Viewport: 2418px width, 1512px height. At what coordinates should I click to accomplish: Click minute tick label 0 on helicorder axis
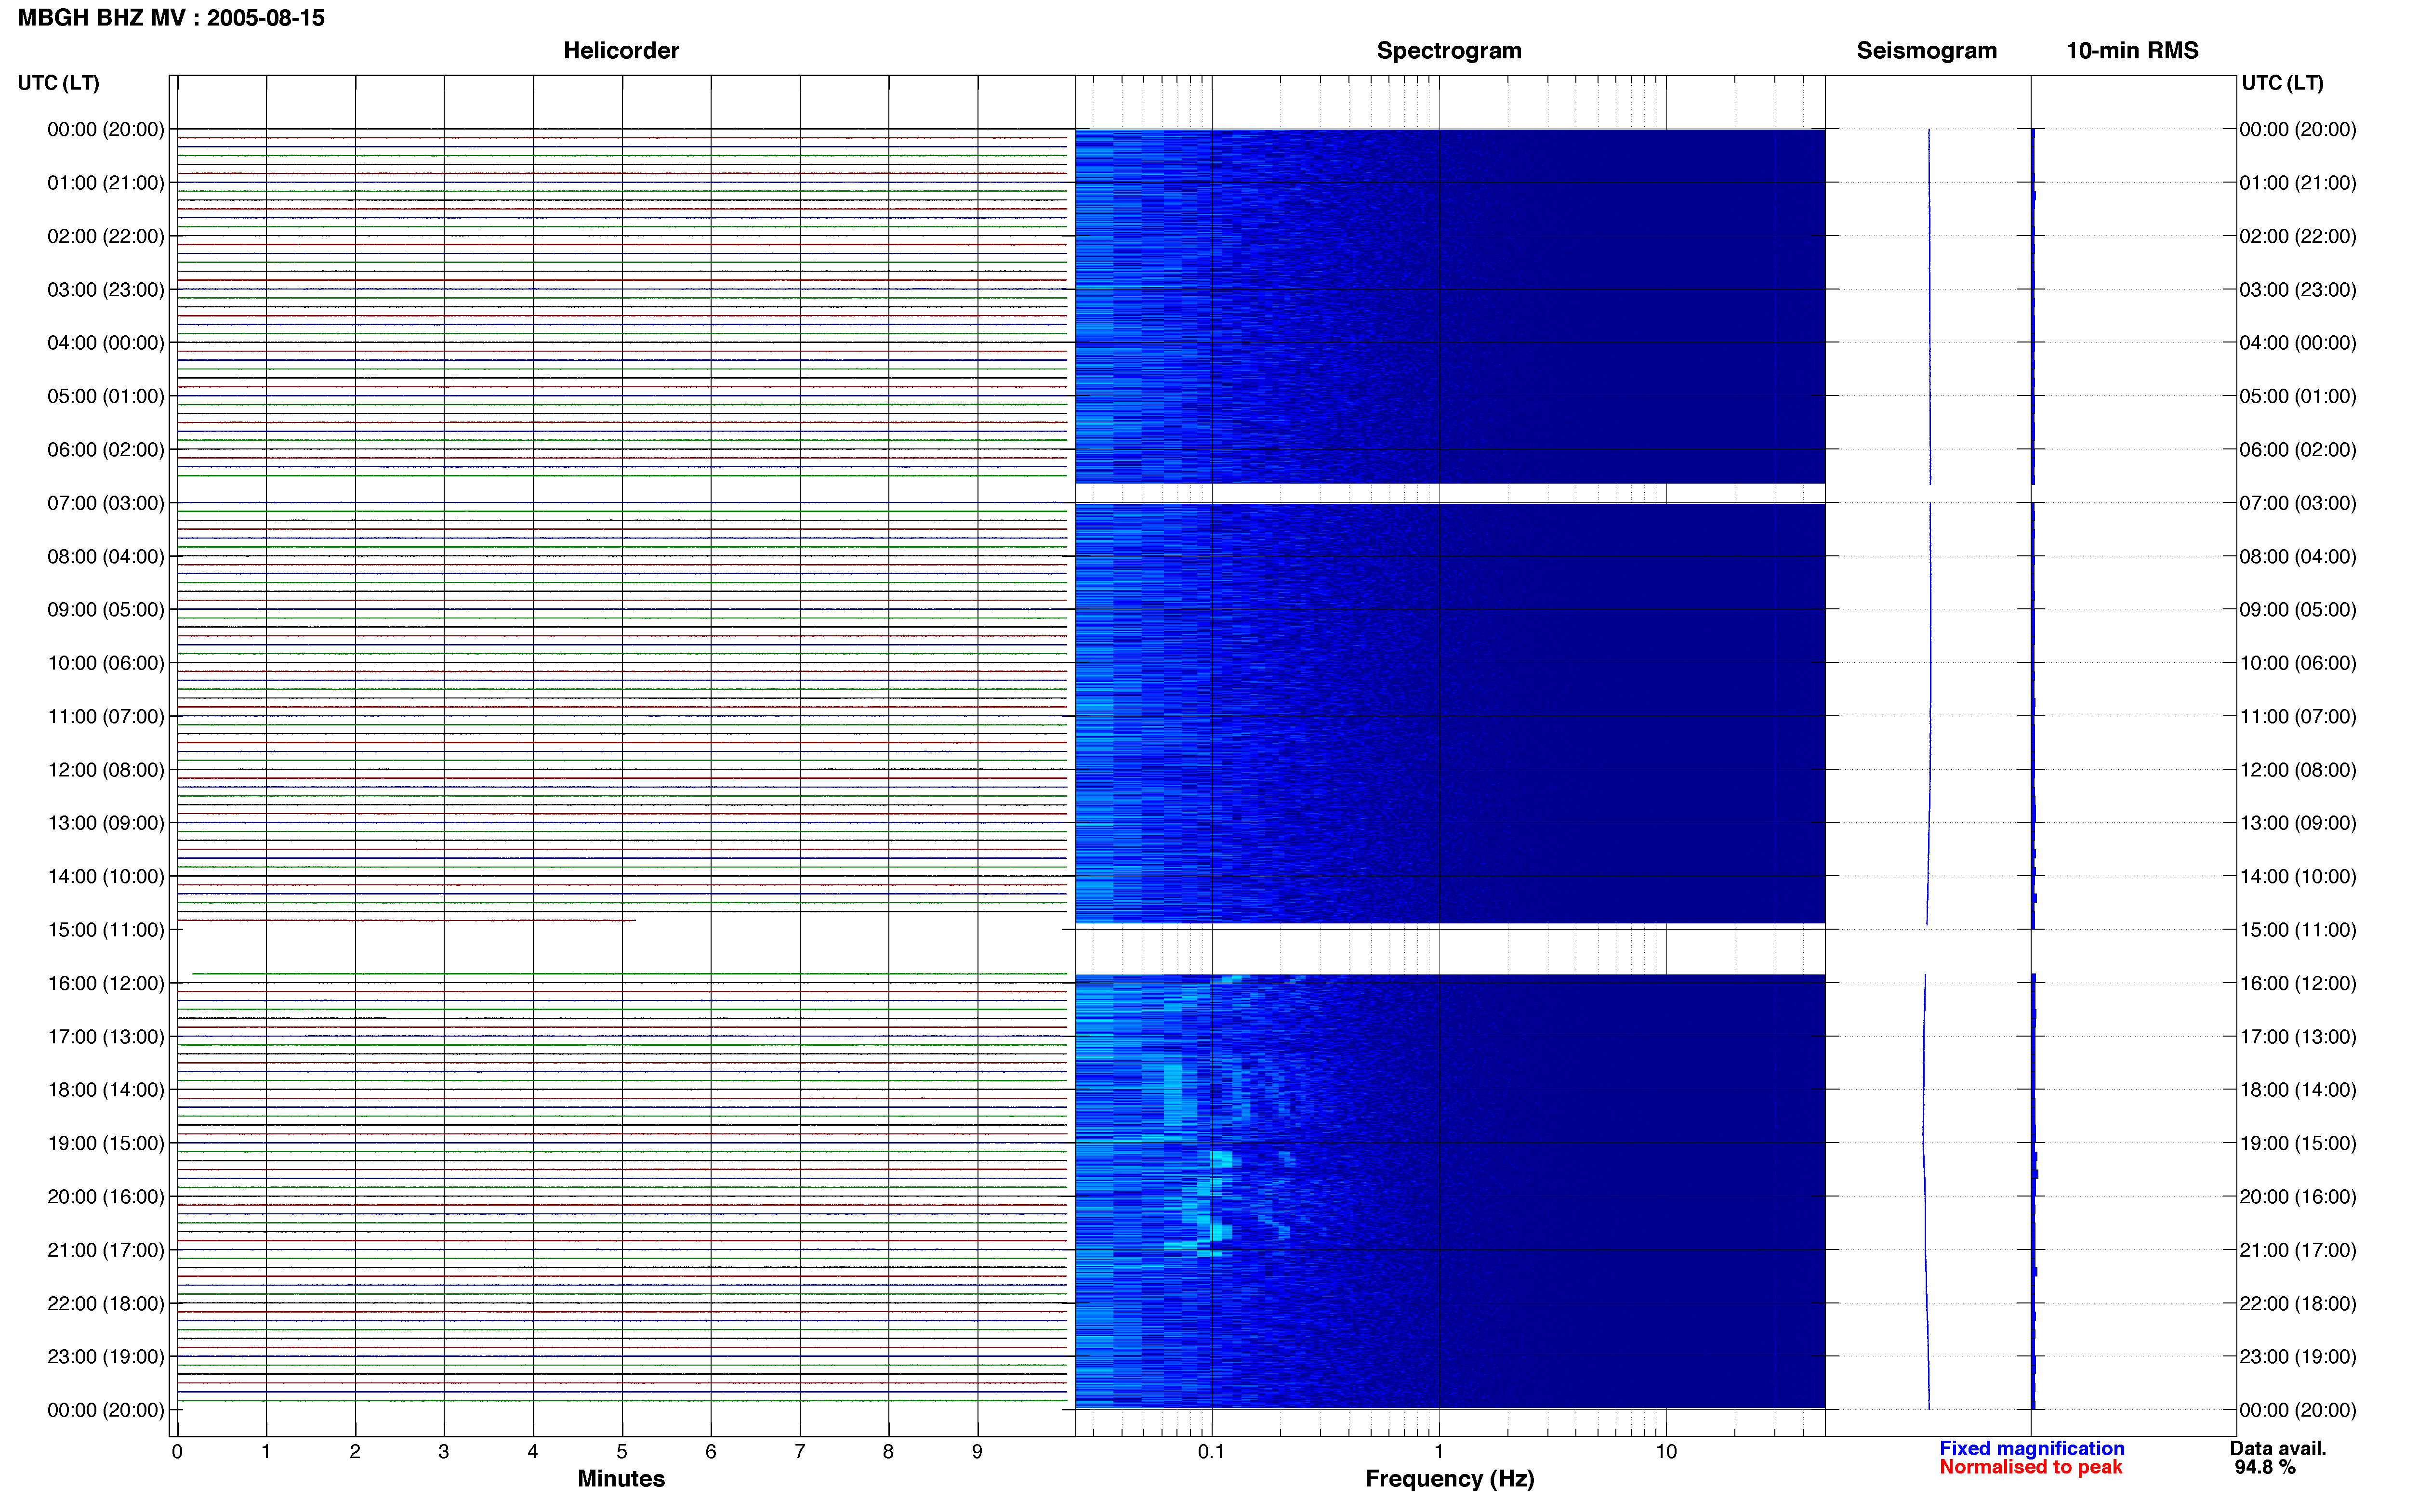[177, 1451]
